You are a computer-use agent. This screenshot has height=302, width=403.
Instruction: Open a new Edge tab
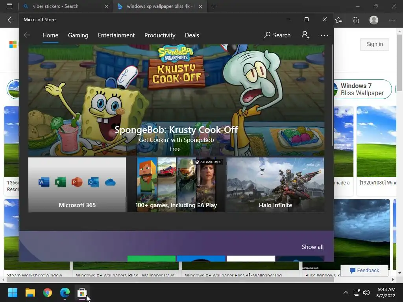[214, 6]
